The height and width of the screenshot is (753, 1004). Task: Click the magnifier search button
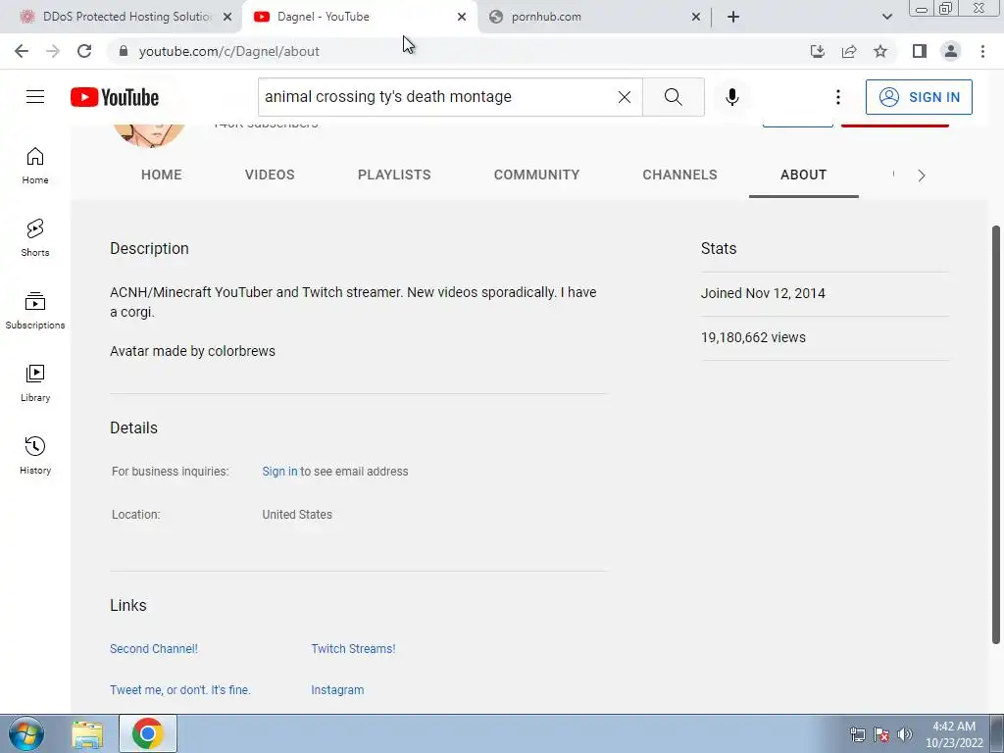673,97
